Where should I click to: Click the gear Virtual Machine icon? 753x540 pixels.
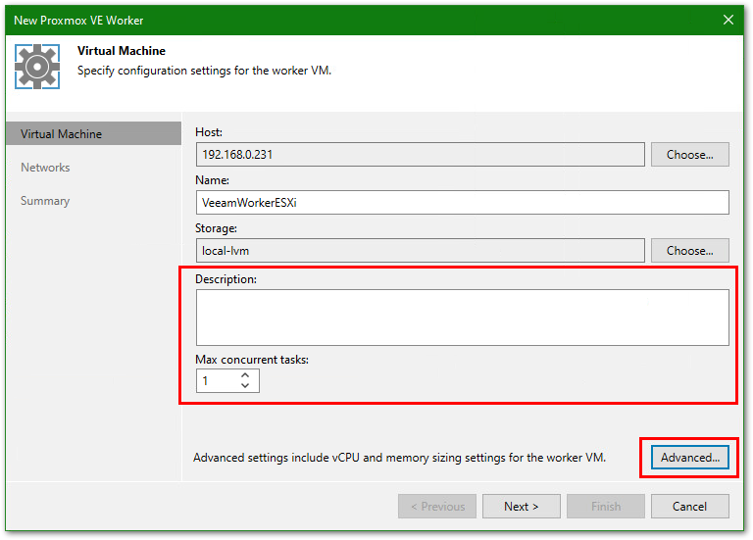click(x=37, y=67)
